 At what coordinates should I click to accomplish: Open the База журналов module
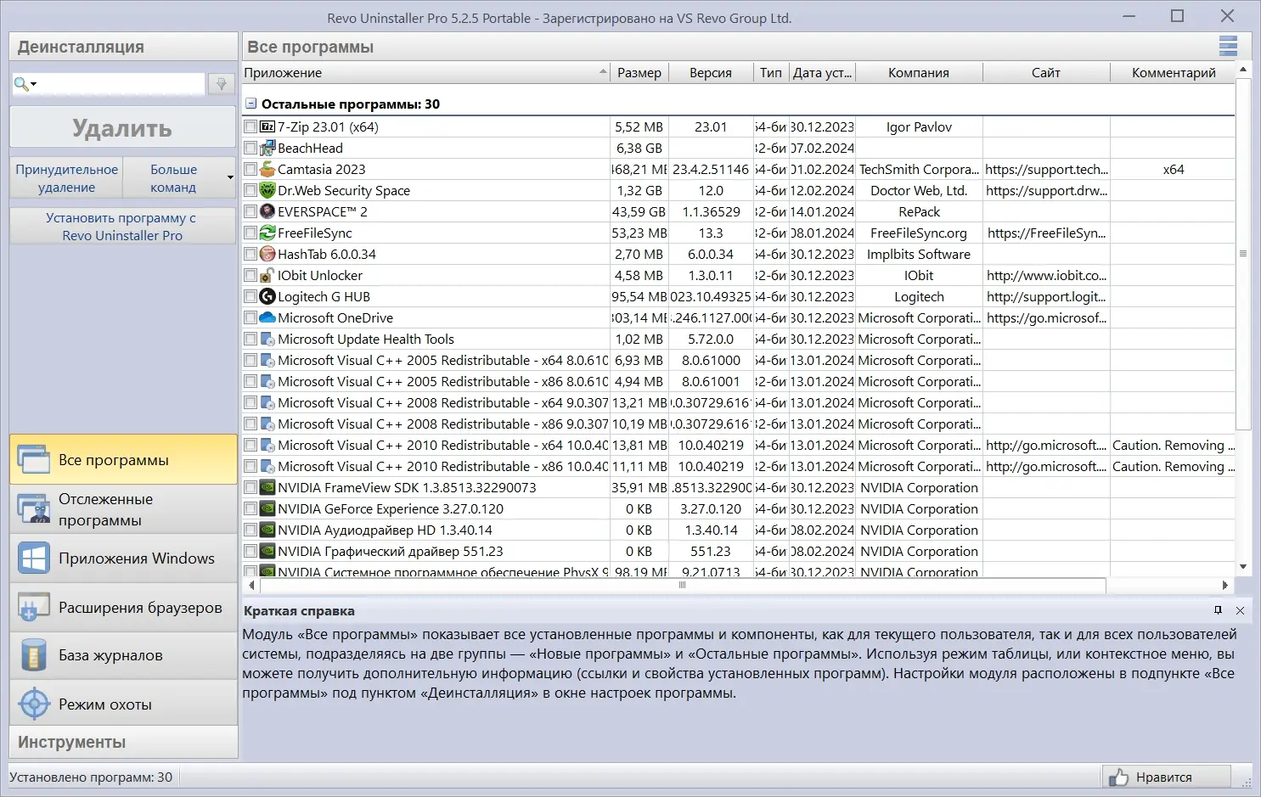click(123, 655)
